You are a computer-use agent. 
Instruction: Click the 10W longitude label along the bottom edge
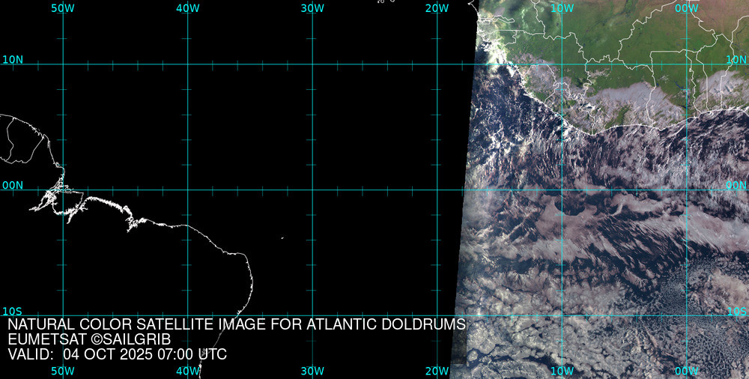coord(562,371)
